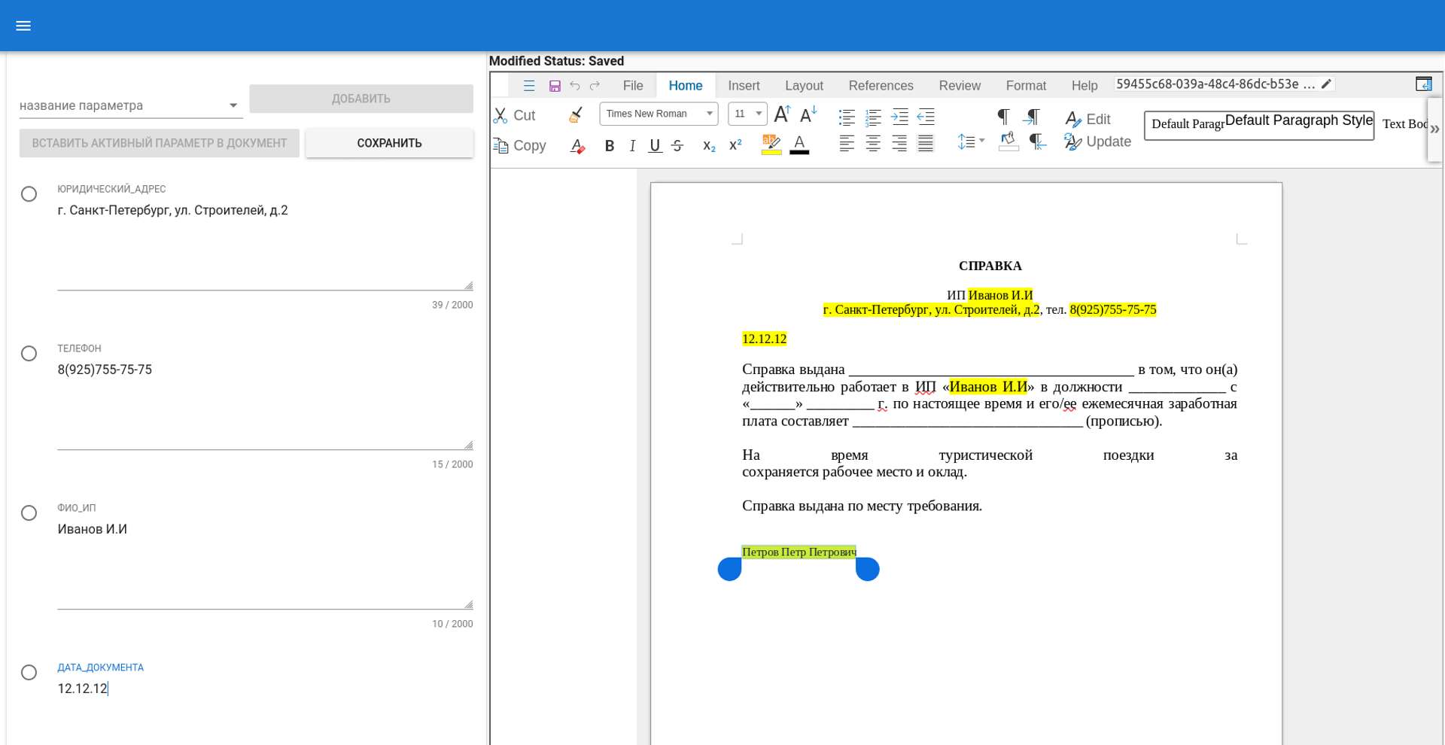Click the Clone Formatting paintbrush icon

pos(576,115)
